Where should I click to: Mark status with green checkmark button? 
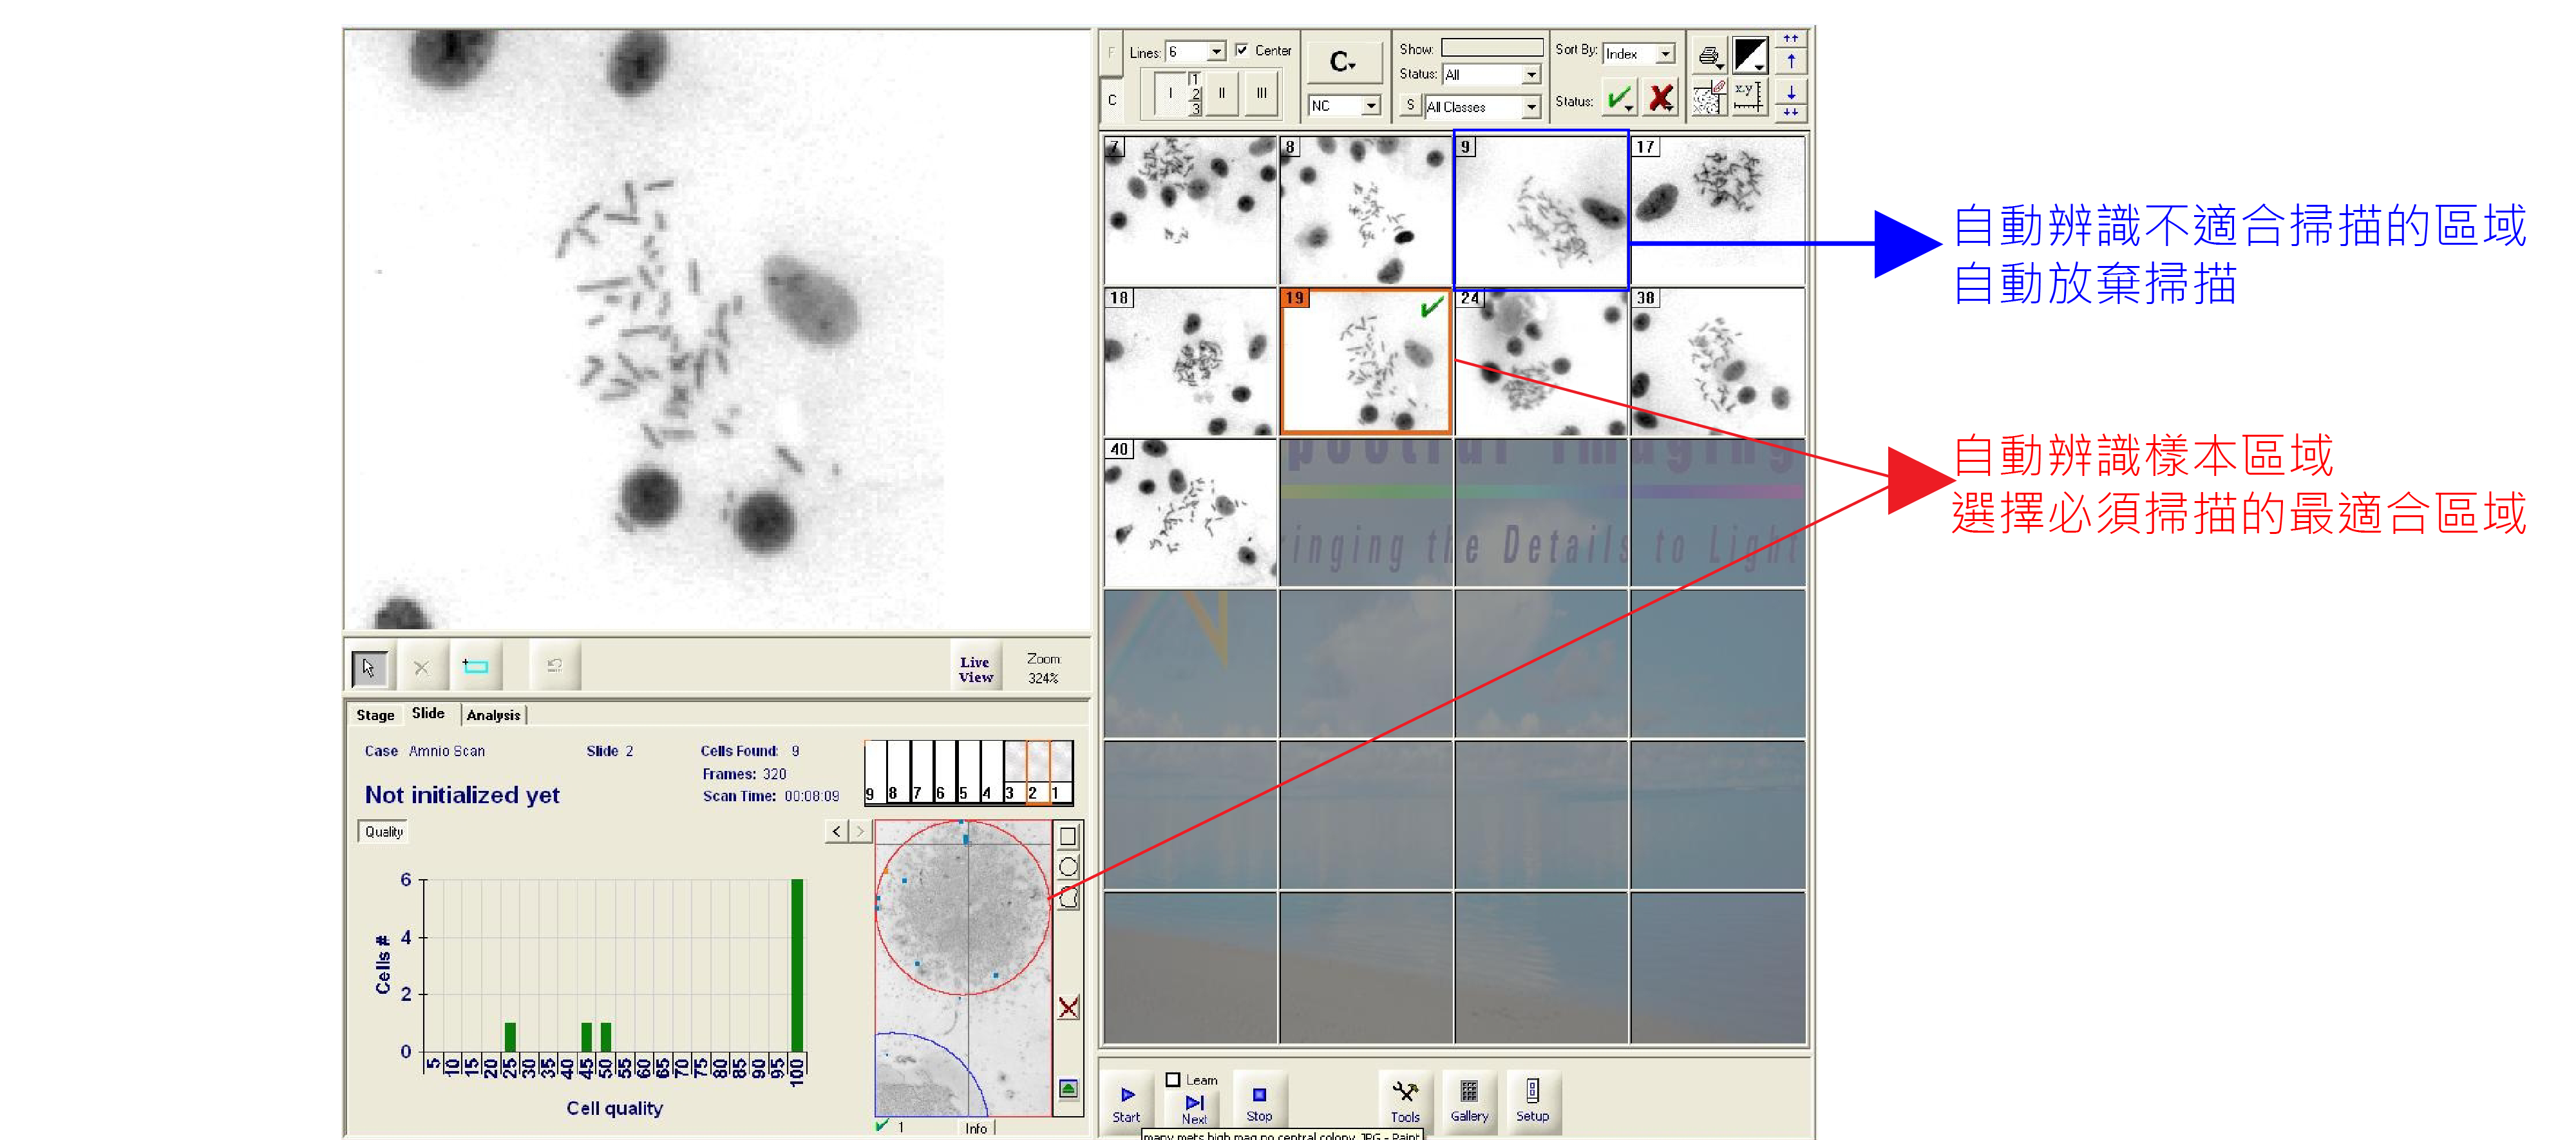(1620, 98)
